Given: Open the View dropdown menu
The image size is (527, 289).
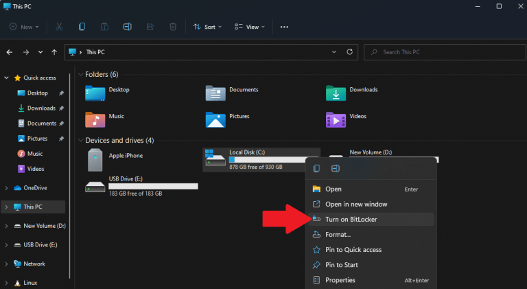Looking at the screenshot, I should pyautogui.click(x=250, y=27).
